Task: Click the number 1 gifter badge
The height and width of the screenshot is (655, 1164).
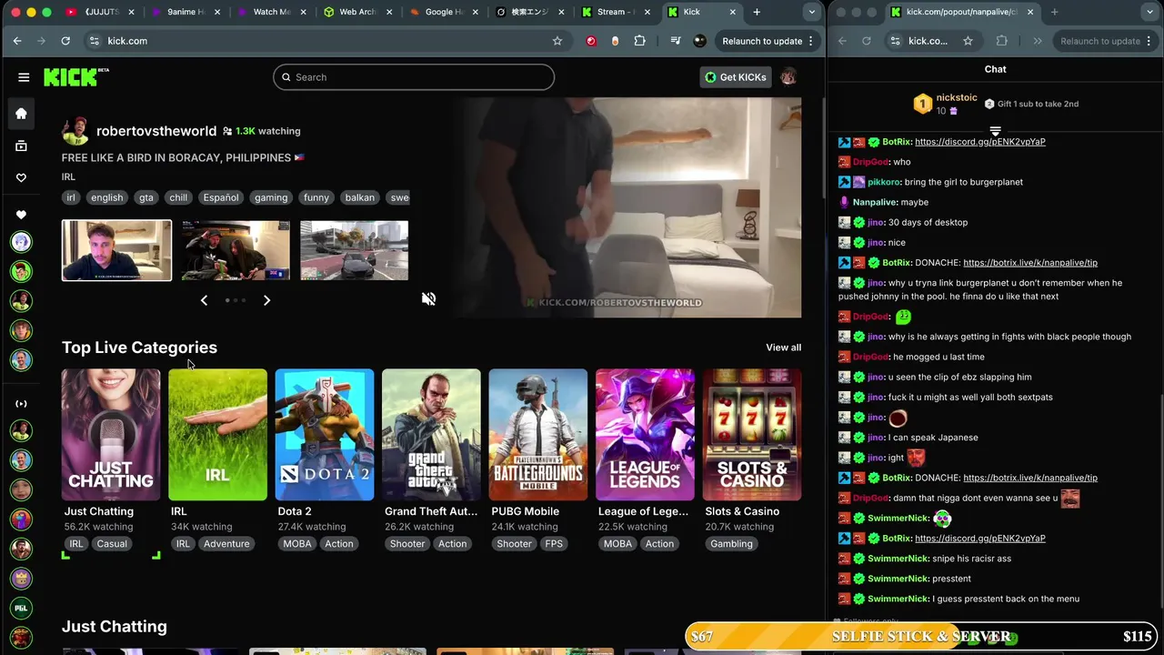Action: click(923, 104)
